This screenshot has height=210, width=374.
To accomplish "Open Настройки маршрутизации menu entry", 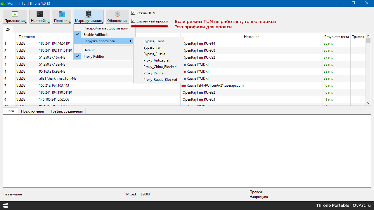I will [106, 28].
